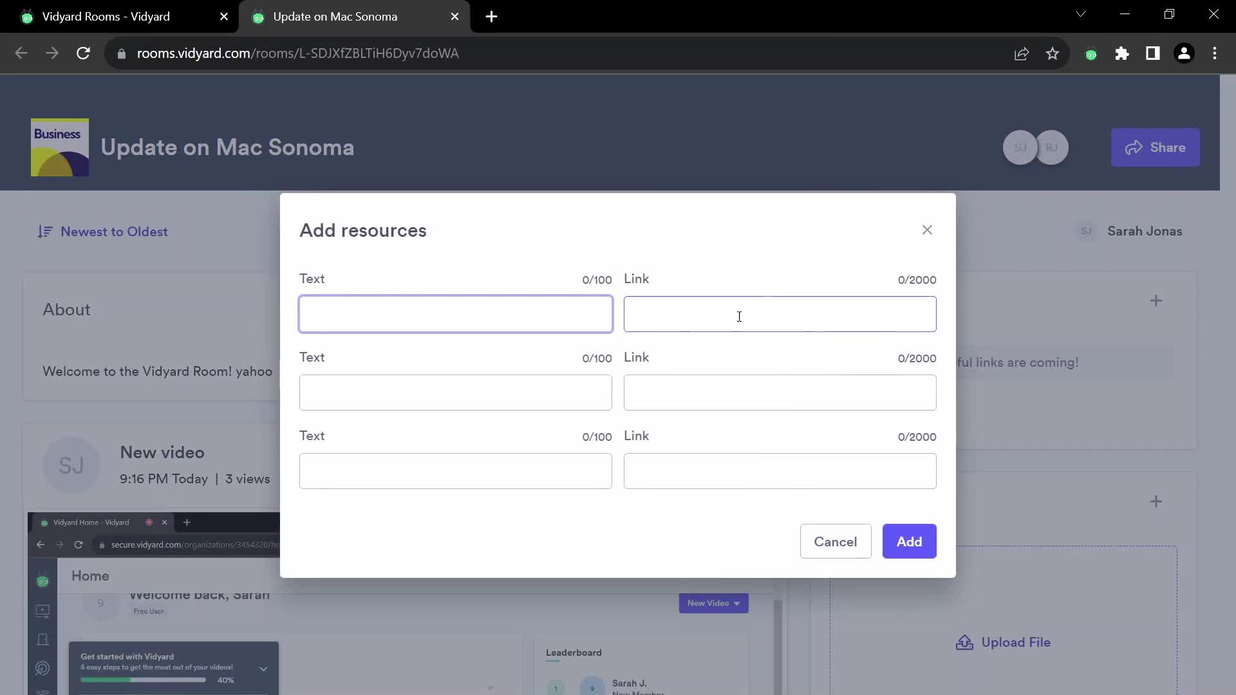Viewport: 1236px width, 695px height.
Task: Toggle the browser side panel
Action: [1153, 54]
